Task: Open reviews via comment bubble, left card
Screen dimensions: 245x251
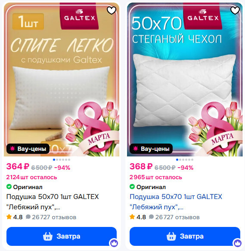Action: (28, 217)
